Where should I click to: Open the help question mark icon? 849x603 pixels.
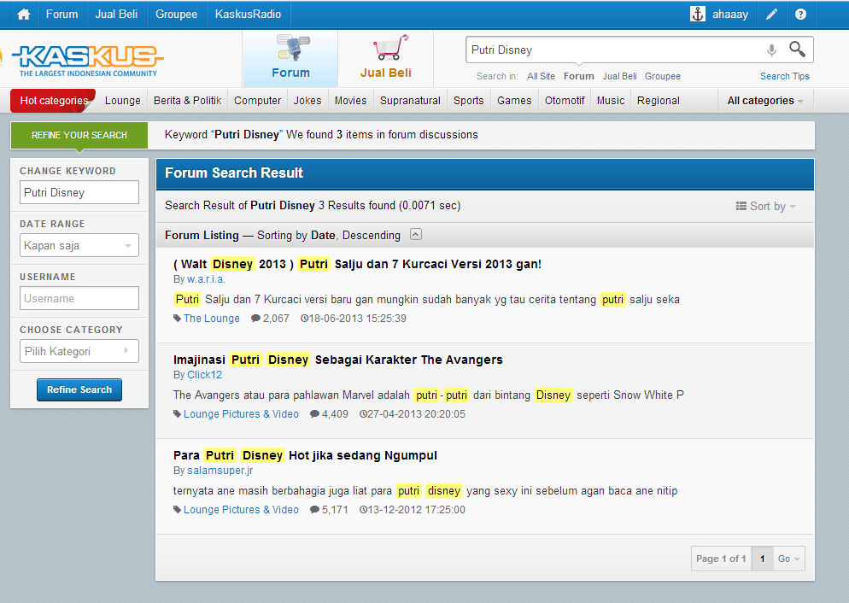[800, 14]
